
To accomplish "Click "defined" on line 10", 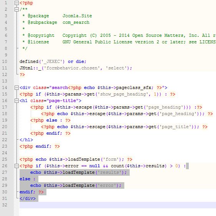I will point(29,61).
